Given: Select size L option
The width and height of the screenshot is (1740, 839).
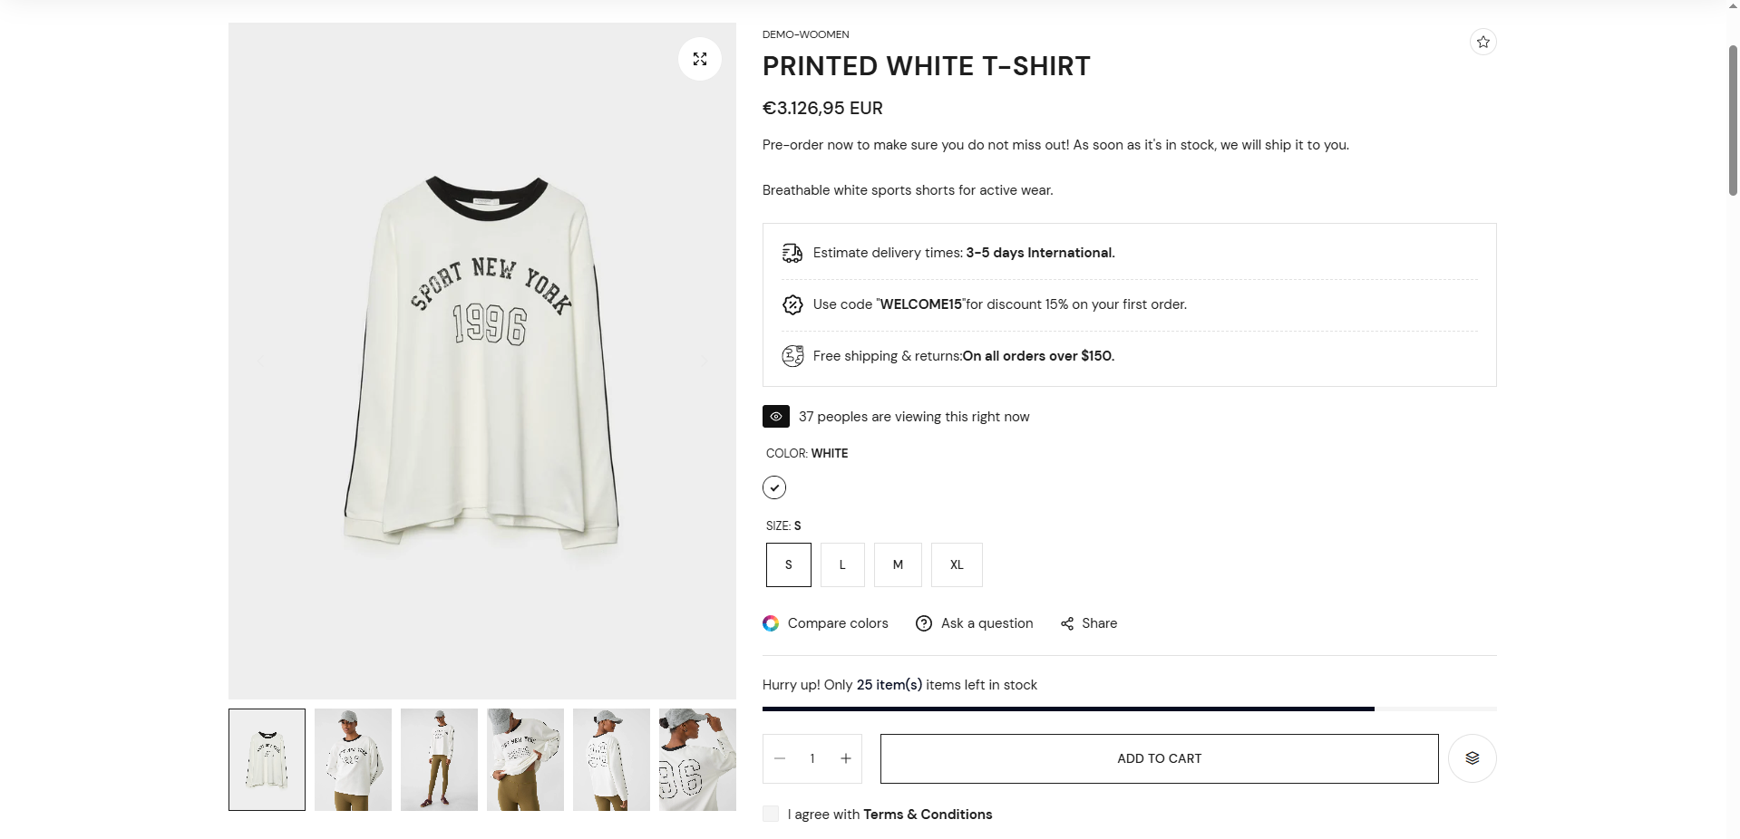Looking at the screenshot, I should [x=842, y=564].
